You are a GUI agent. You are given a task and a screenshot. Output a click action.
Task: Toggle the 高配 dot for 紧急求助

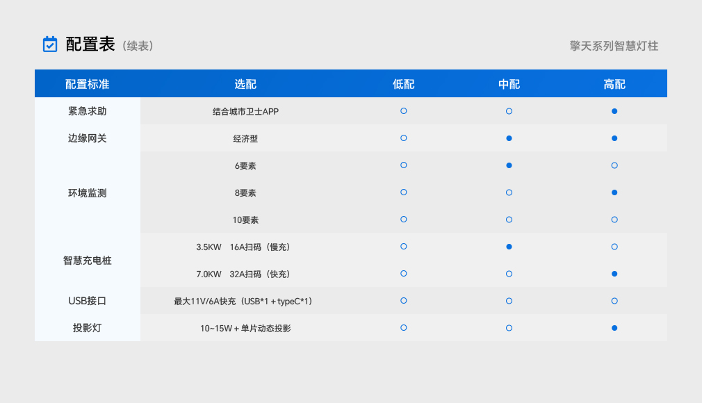click(x=614, y=111)
